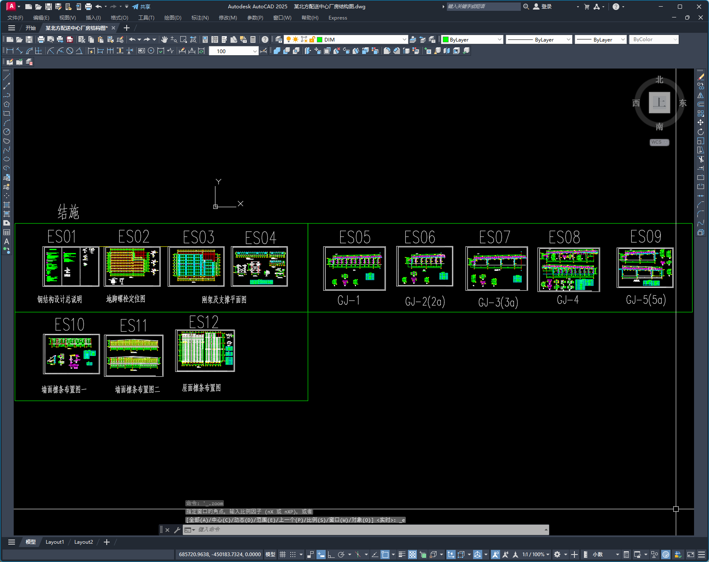Select the Hatch draw tool

[7, 205]
